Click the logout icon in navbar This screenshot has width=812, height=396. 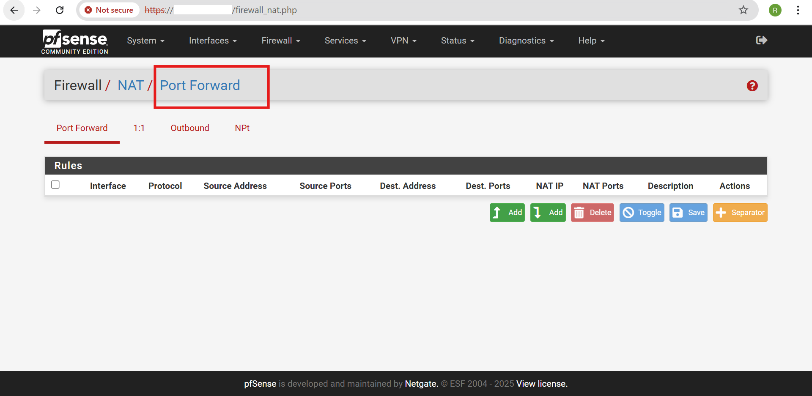pyautogui.click(x=761, y=40)
